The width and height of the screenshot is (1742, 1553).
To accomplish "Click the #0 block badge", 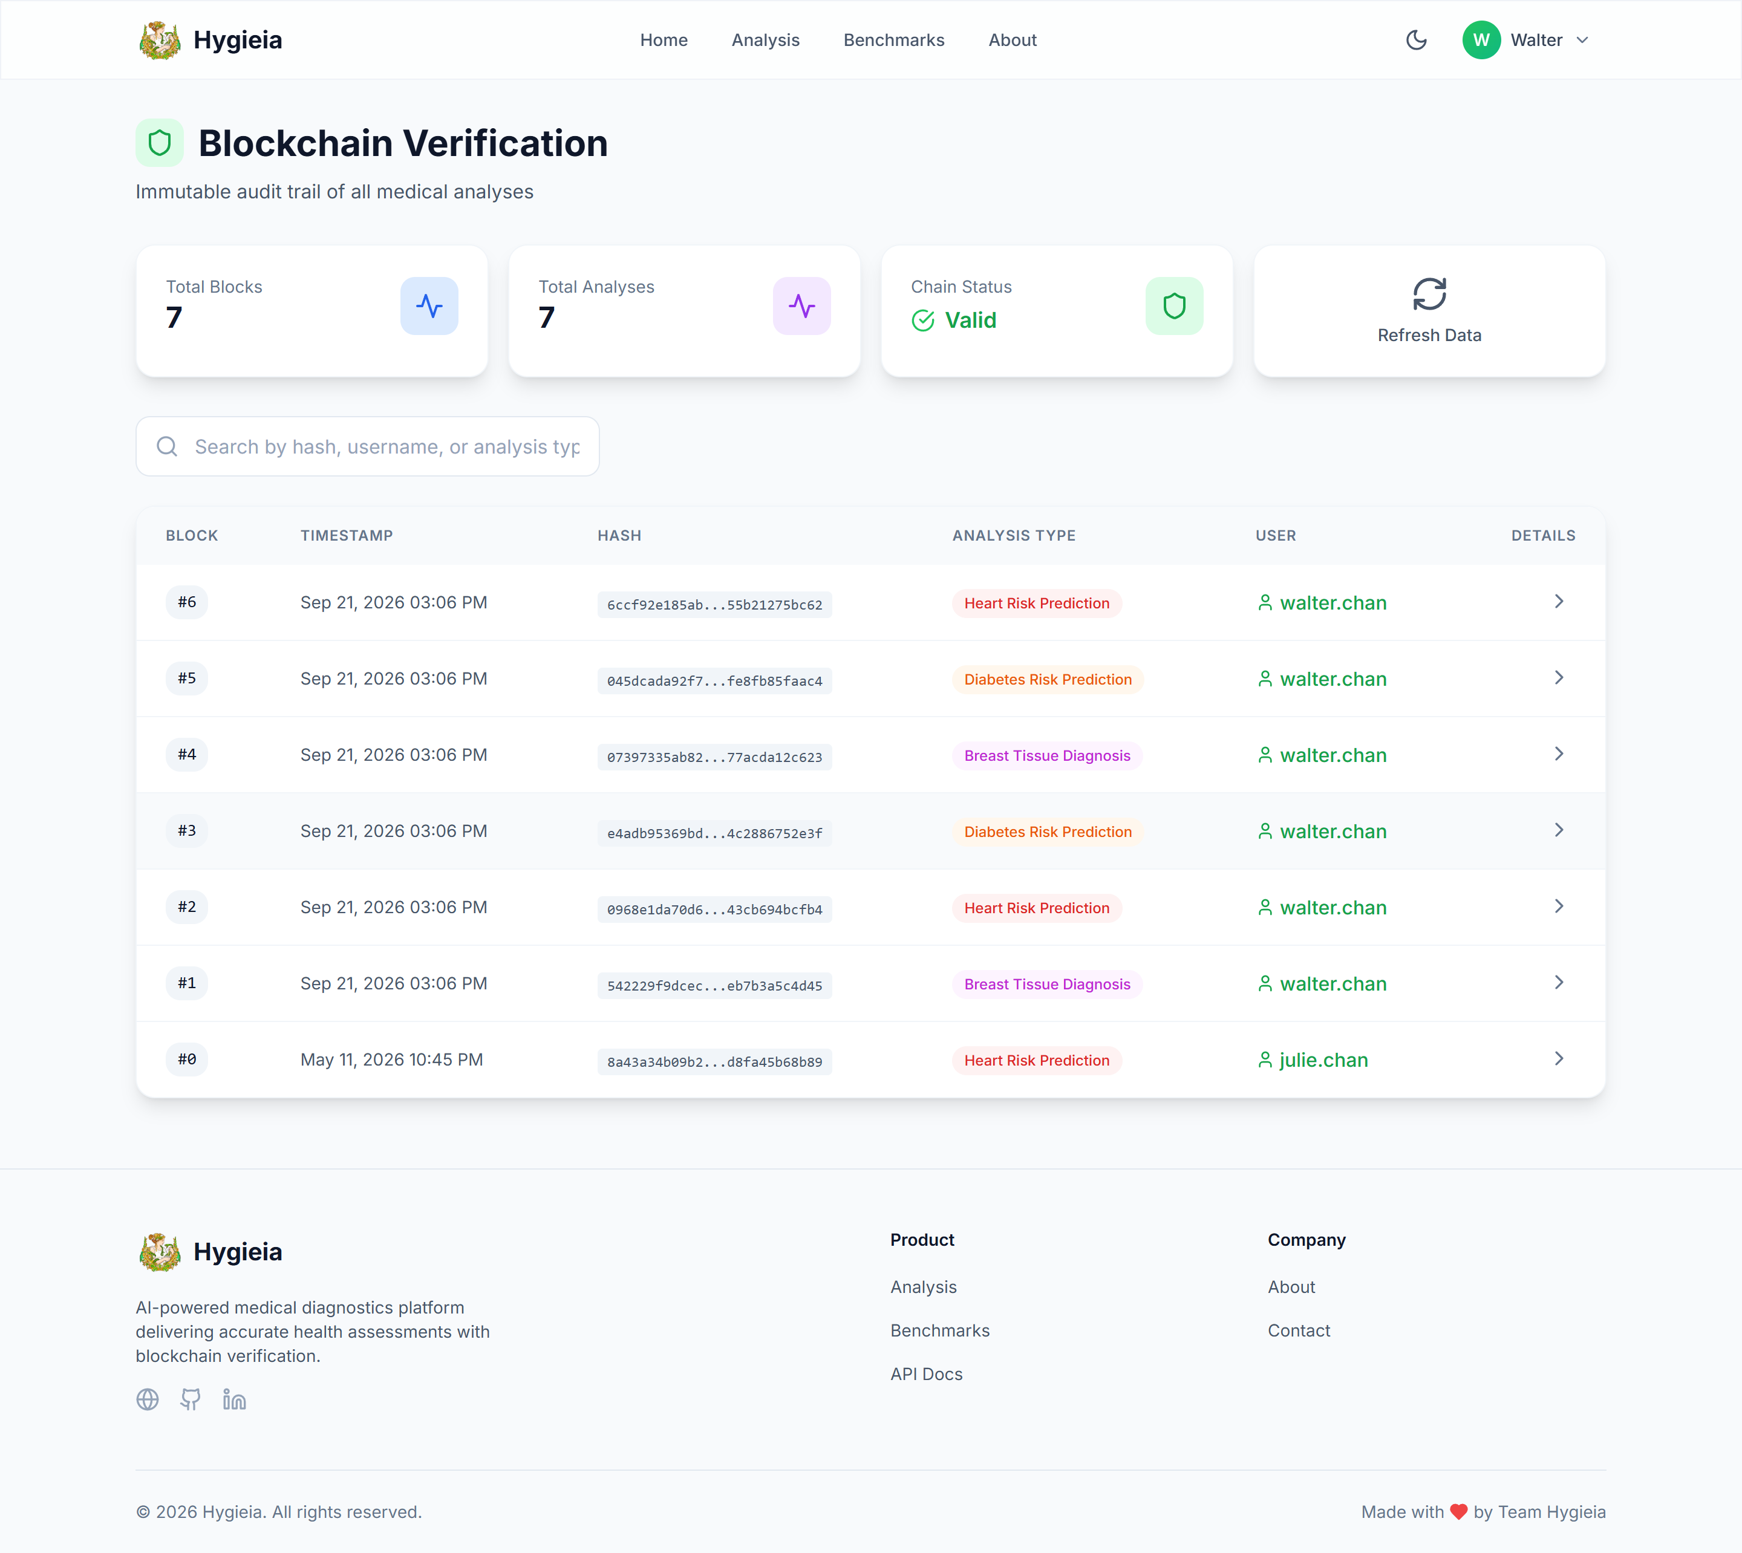I will 187,1060.
